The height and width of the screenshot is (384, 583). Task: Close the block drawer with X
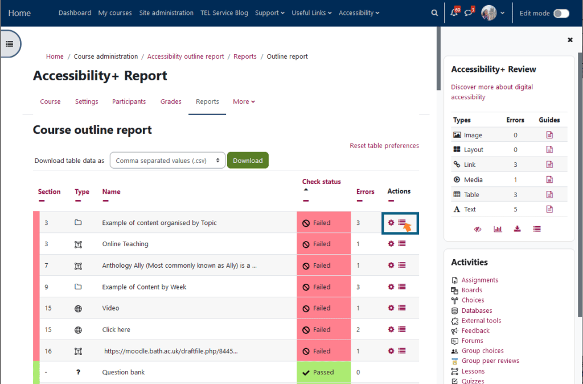click(x=570, y=40)
